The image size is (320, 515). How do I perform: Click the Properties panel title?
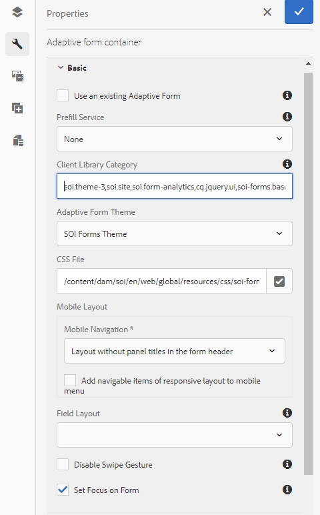pos(67,13)
